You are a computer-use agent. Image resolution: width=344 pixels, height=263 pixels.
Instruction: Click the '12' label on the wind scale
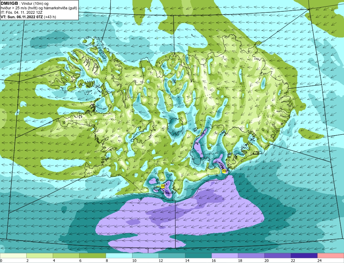[161, 261]
